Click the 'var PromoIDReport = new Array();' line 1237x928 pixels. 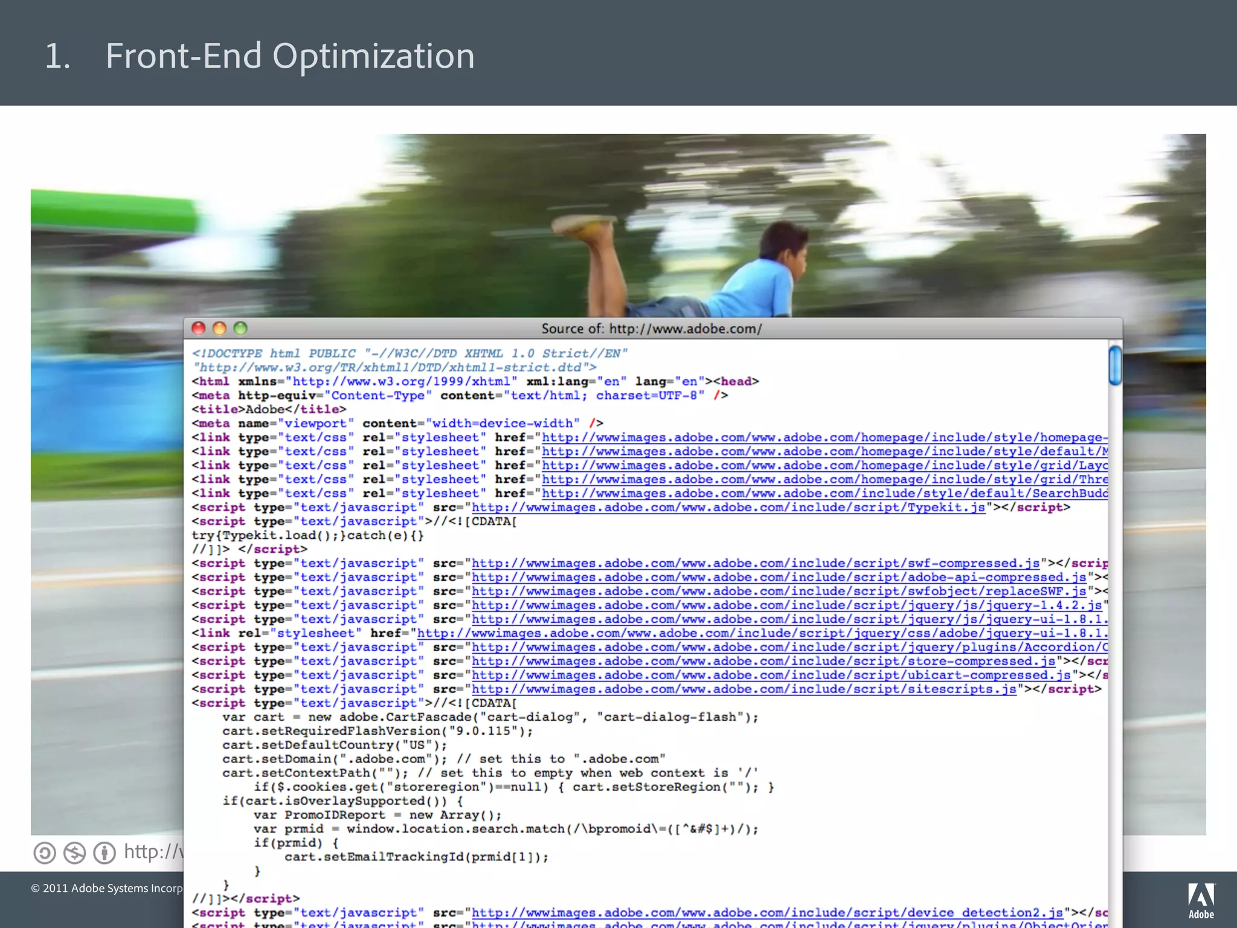click(378, 815)
